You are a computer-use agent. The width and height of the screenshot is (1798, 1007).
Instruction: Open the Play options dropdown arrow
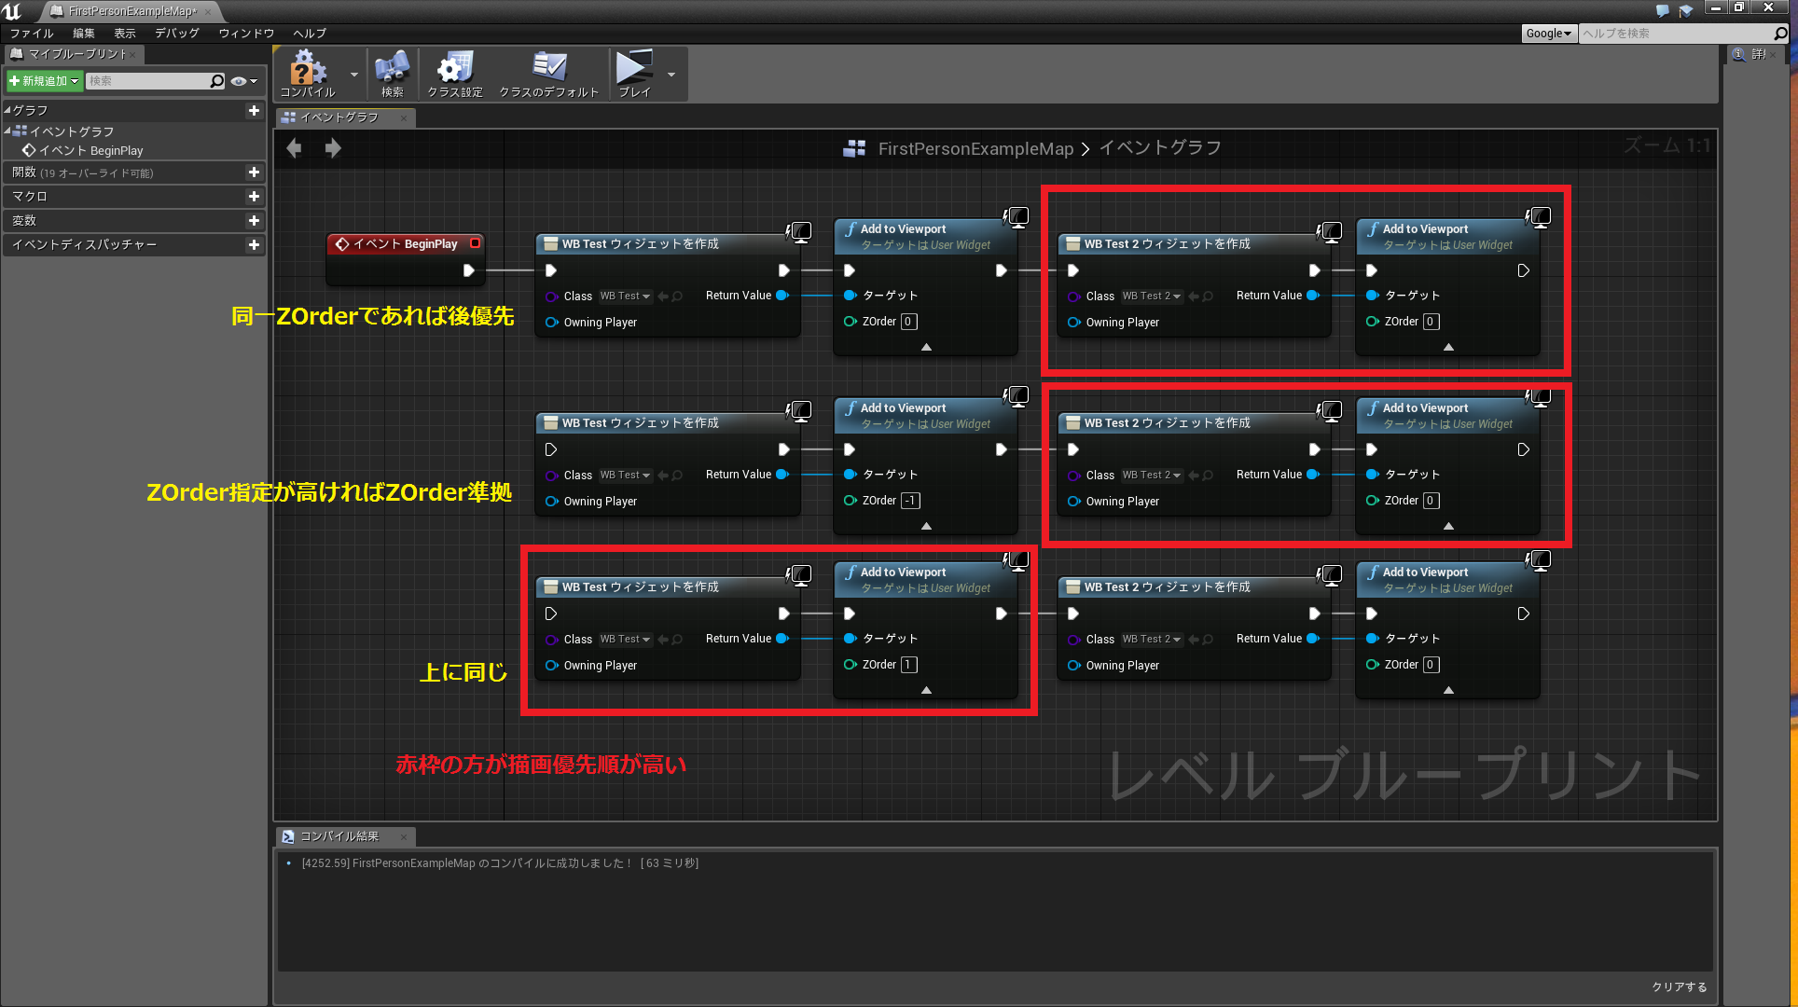[x=671, y=74]
